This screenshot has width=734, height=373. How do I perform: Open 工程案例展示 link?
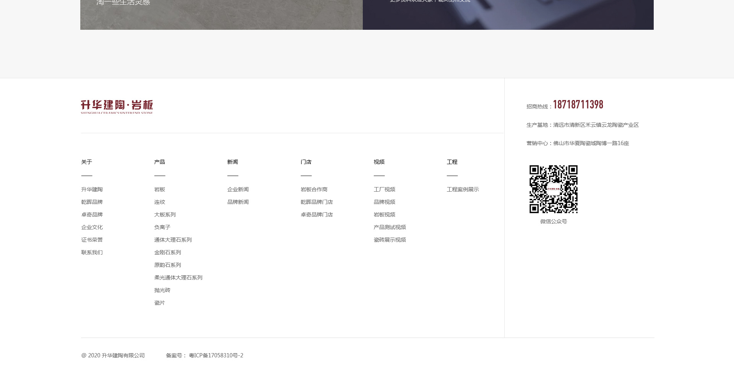(463, 189)
